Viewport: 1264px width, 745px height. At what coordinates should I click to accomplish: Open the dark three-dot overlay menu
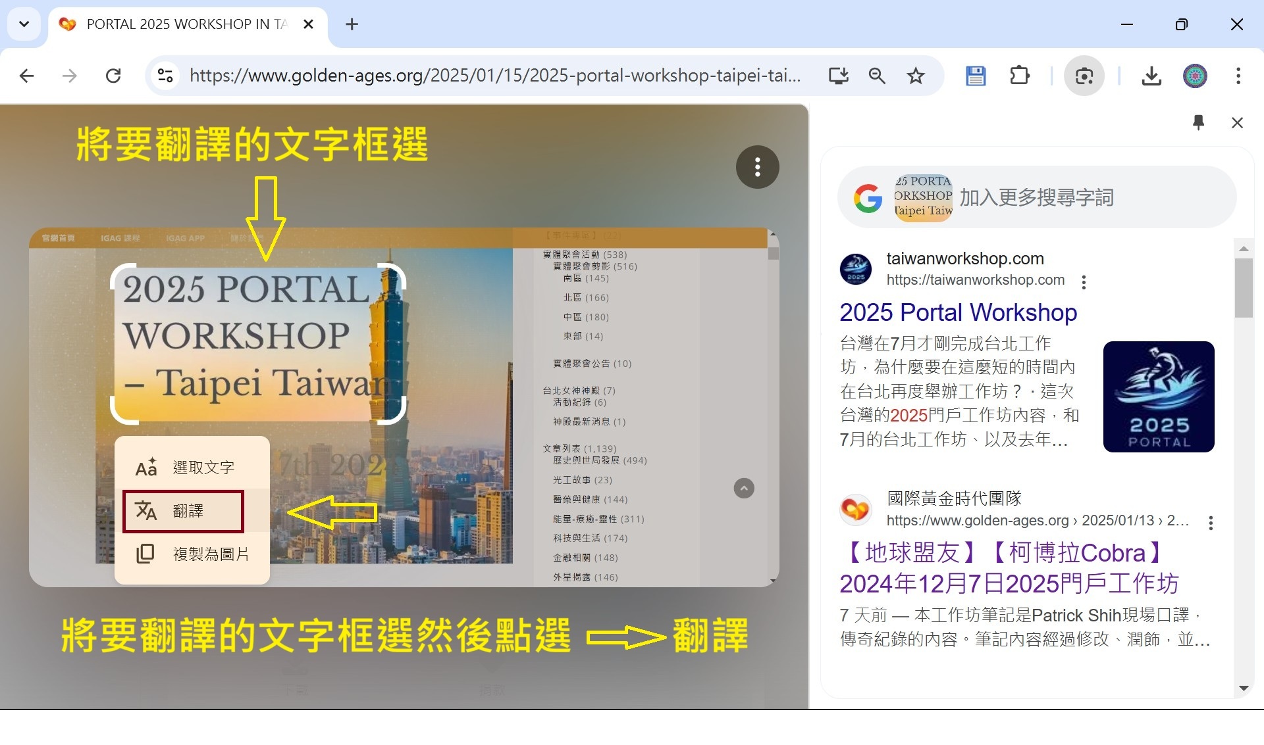pos(757,167)
